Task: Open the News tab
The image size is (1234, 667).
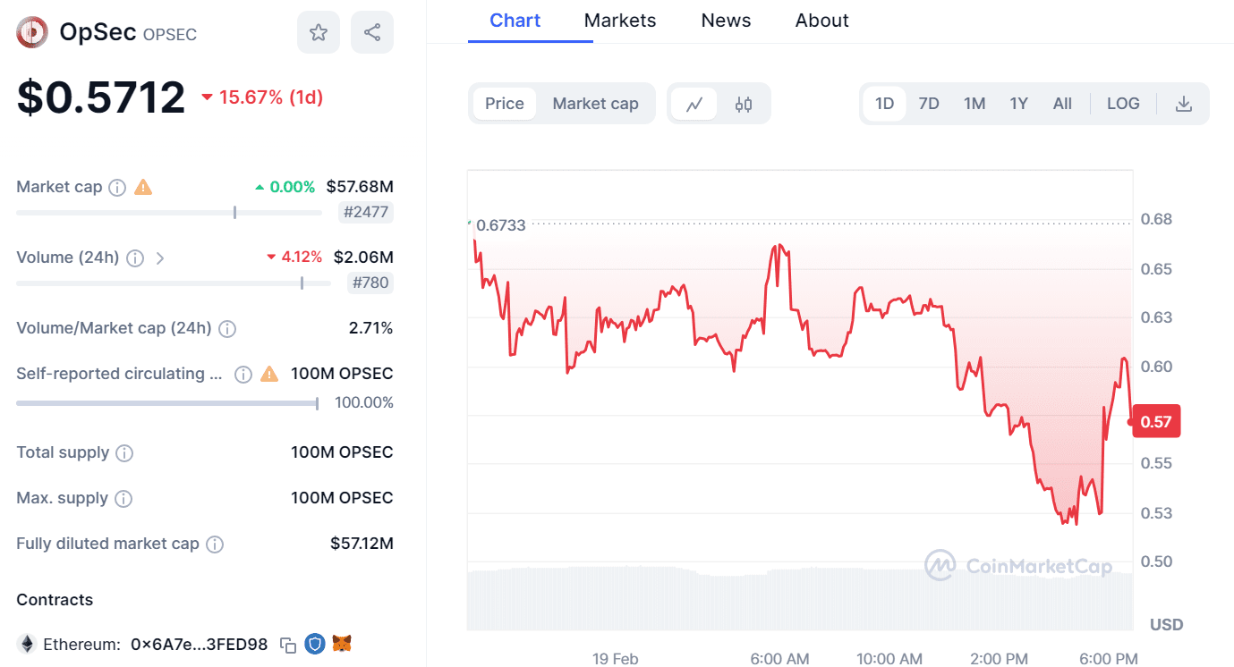Action: tap(726, 21)
